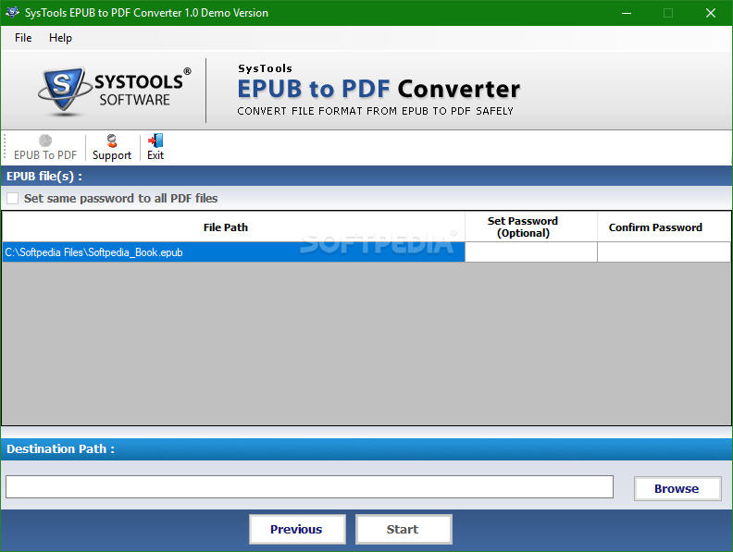Image resolution: width=733 pixels, height=552 pixels.
Task: Click the File Path column header
Action: (x=234, y=227)
